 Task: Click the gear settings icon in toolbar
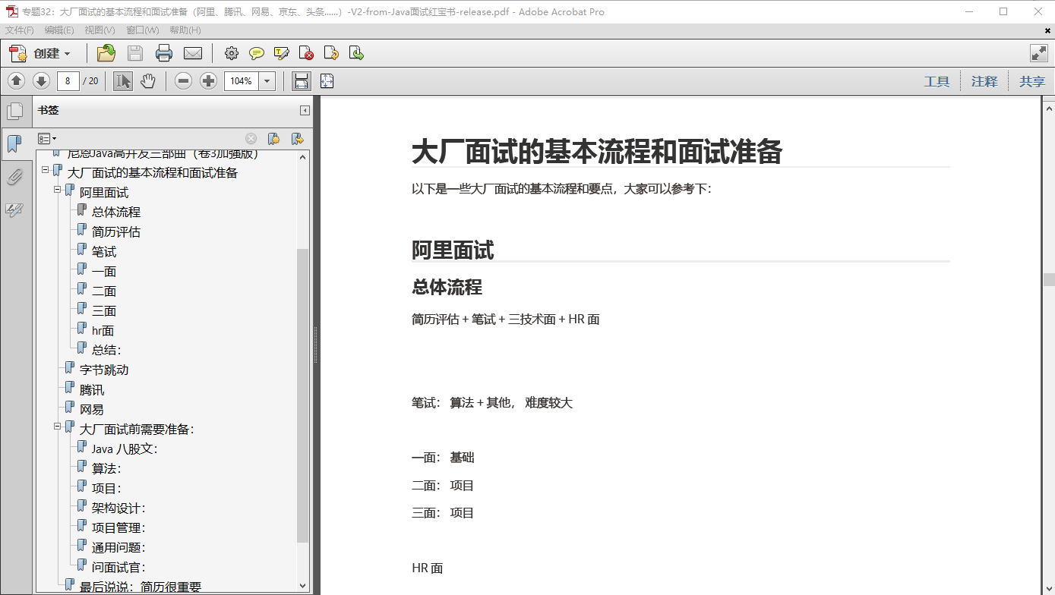click(232, 53)
